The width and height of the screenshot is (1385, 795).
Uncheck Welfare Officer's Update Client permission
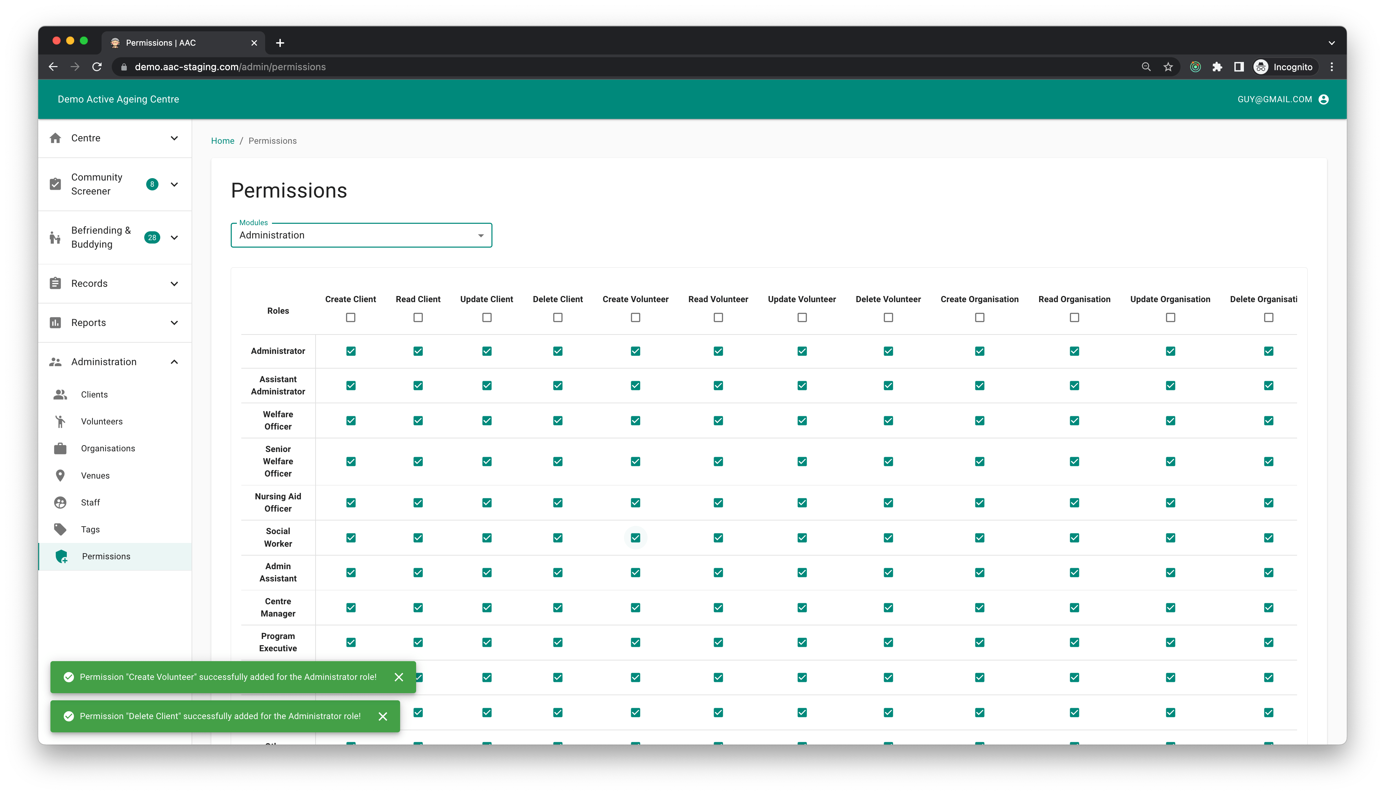point(487,420)
